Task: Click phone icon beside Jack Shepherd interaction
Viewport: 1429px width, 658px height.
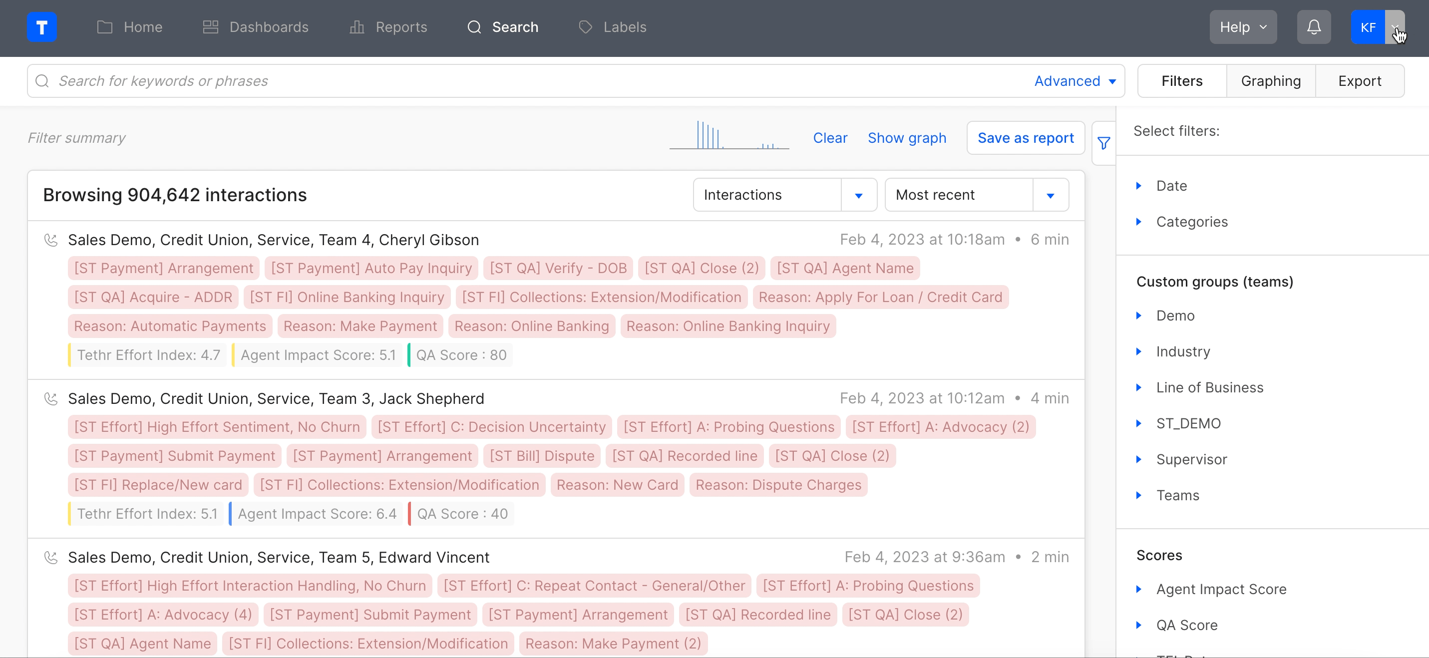Action: click(51, 398)
